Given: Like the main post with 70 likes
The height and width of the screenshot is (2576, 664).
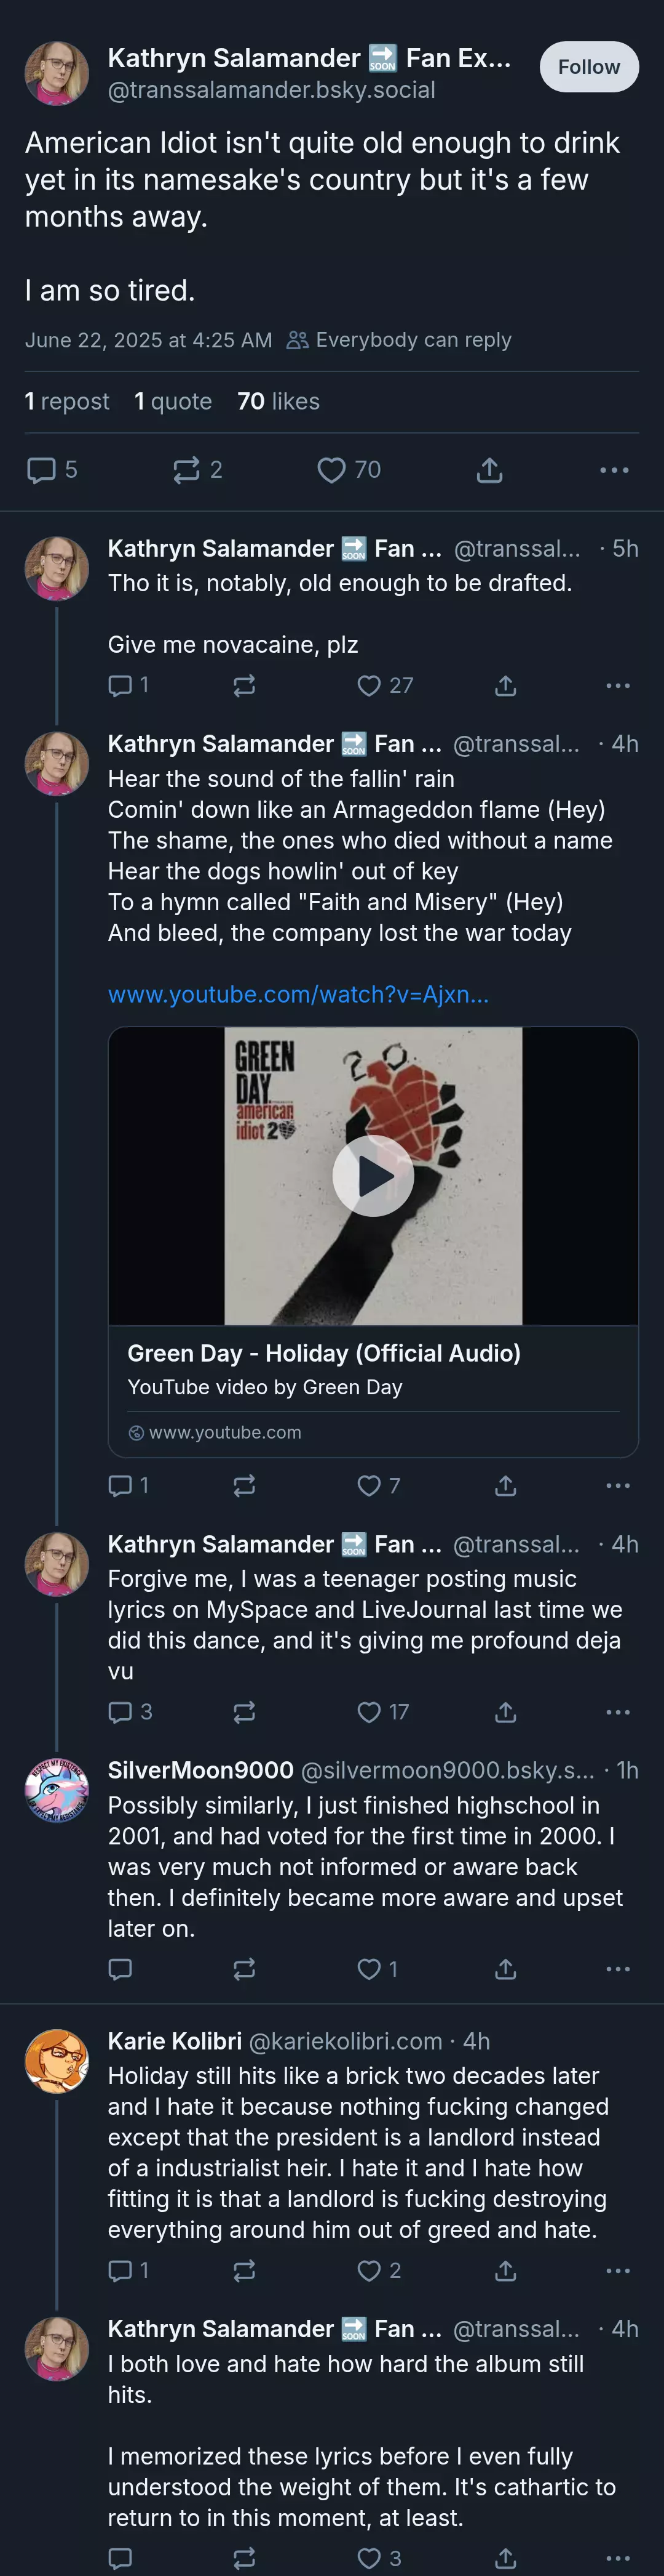Looking at the screenshot, I should coord(349,470).
